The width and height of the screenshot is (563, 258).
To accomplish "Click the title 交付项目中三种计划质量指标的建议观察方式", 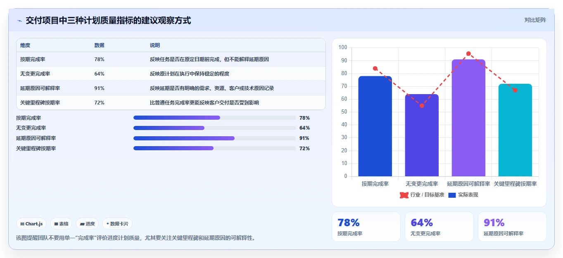I will pos(108,21).
